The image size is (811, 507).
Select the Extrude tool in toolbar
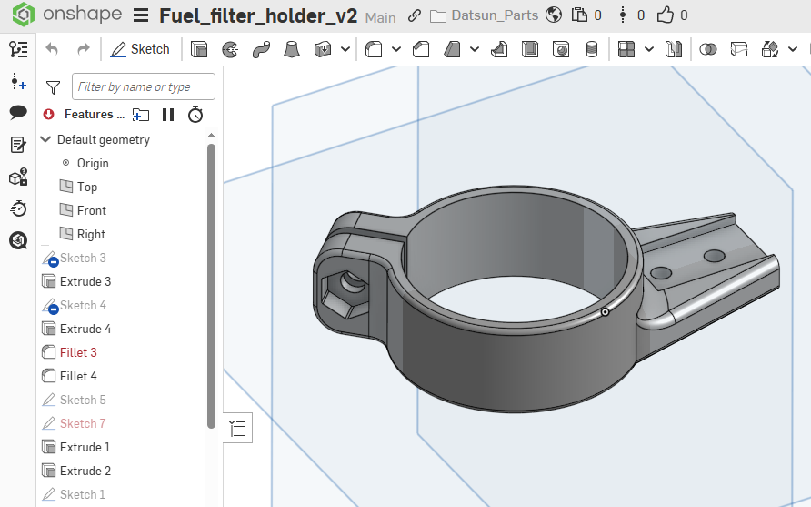coord(199,49)
